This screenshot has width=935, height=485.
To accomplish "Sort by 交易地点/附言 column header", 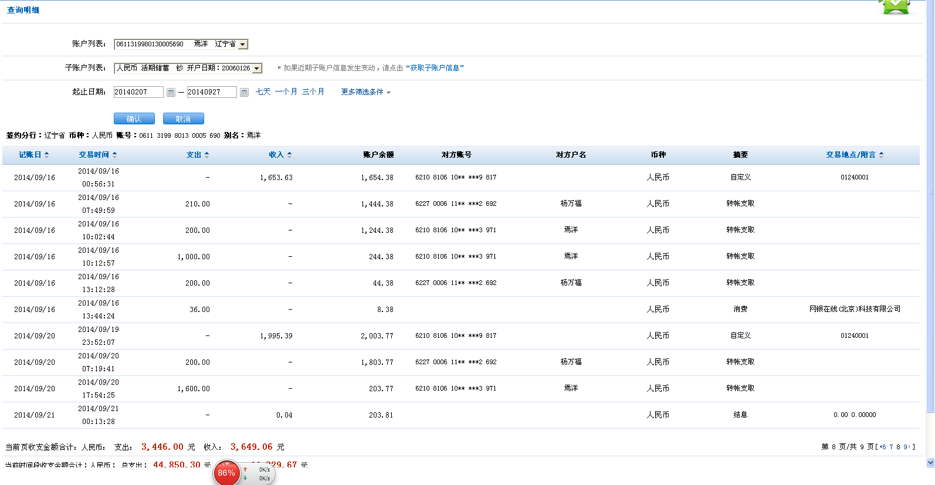I will [x=854, y=155].
